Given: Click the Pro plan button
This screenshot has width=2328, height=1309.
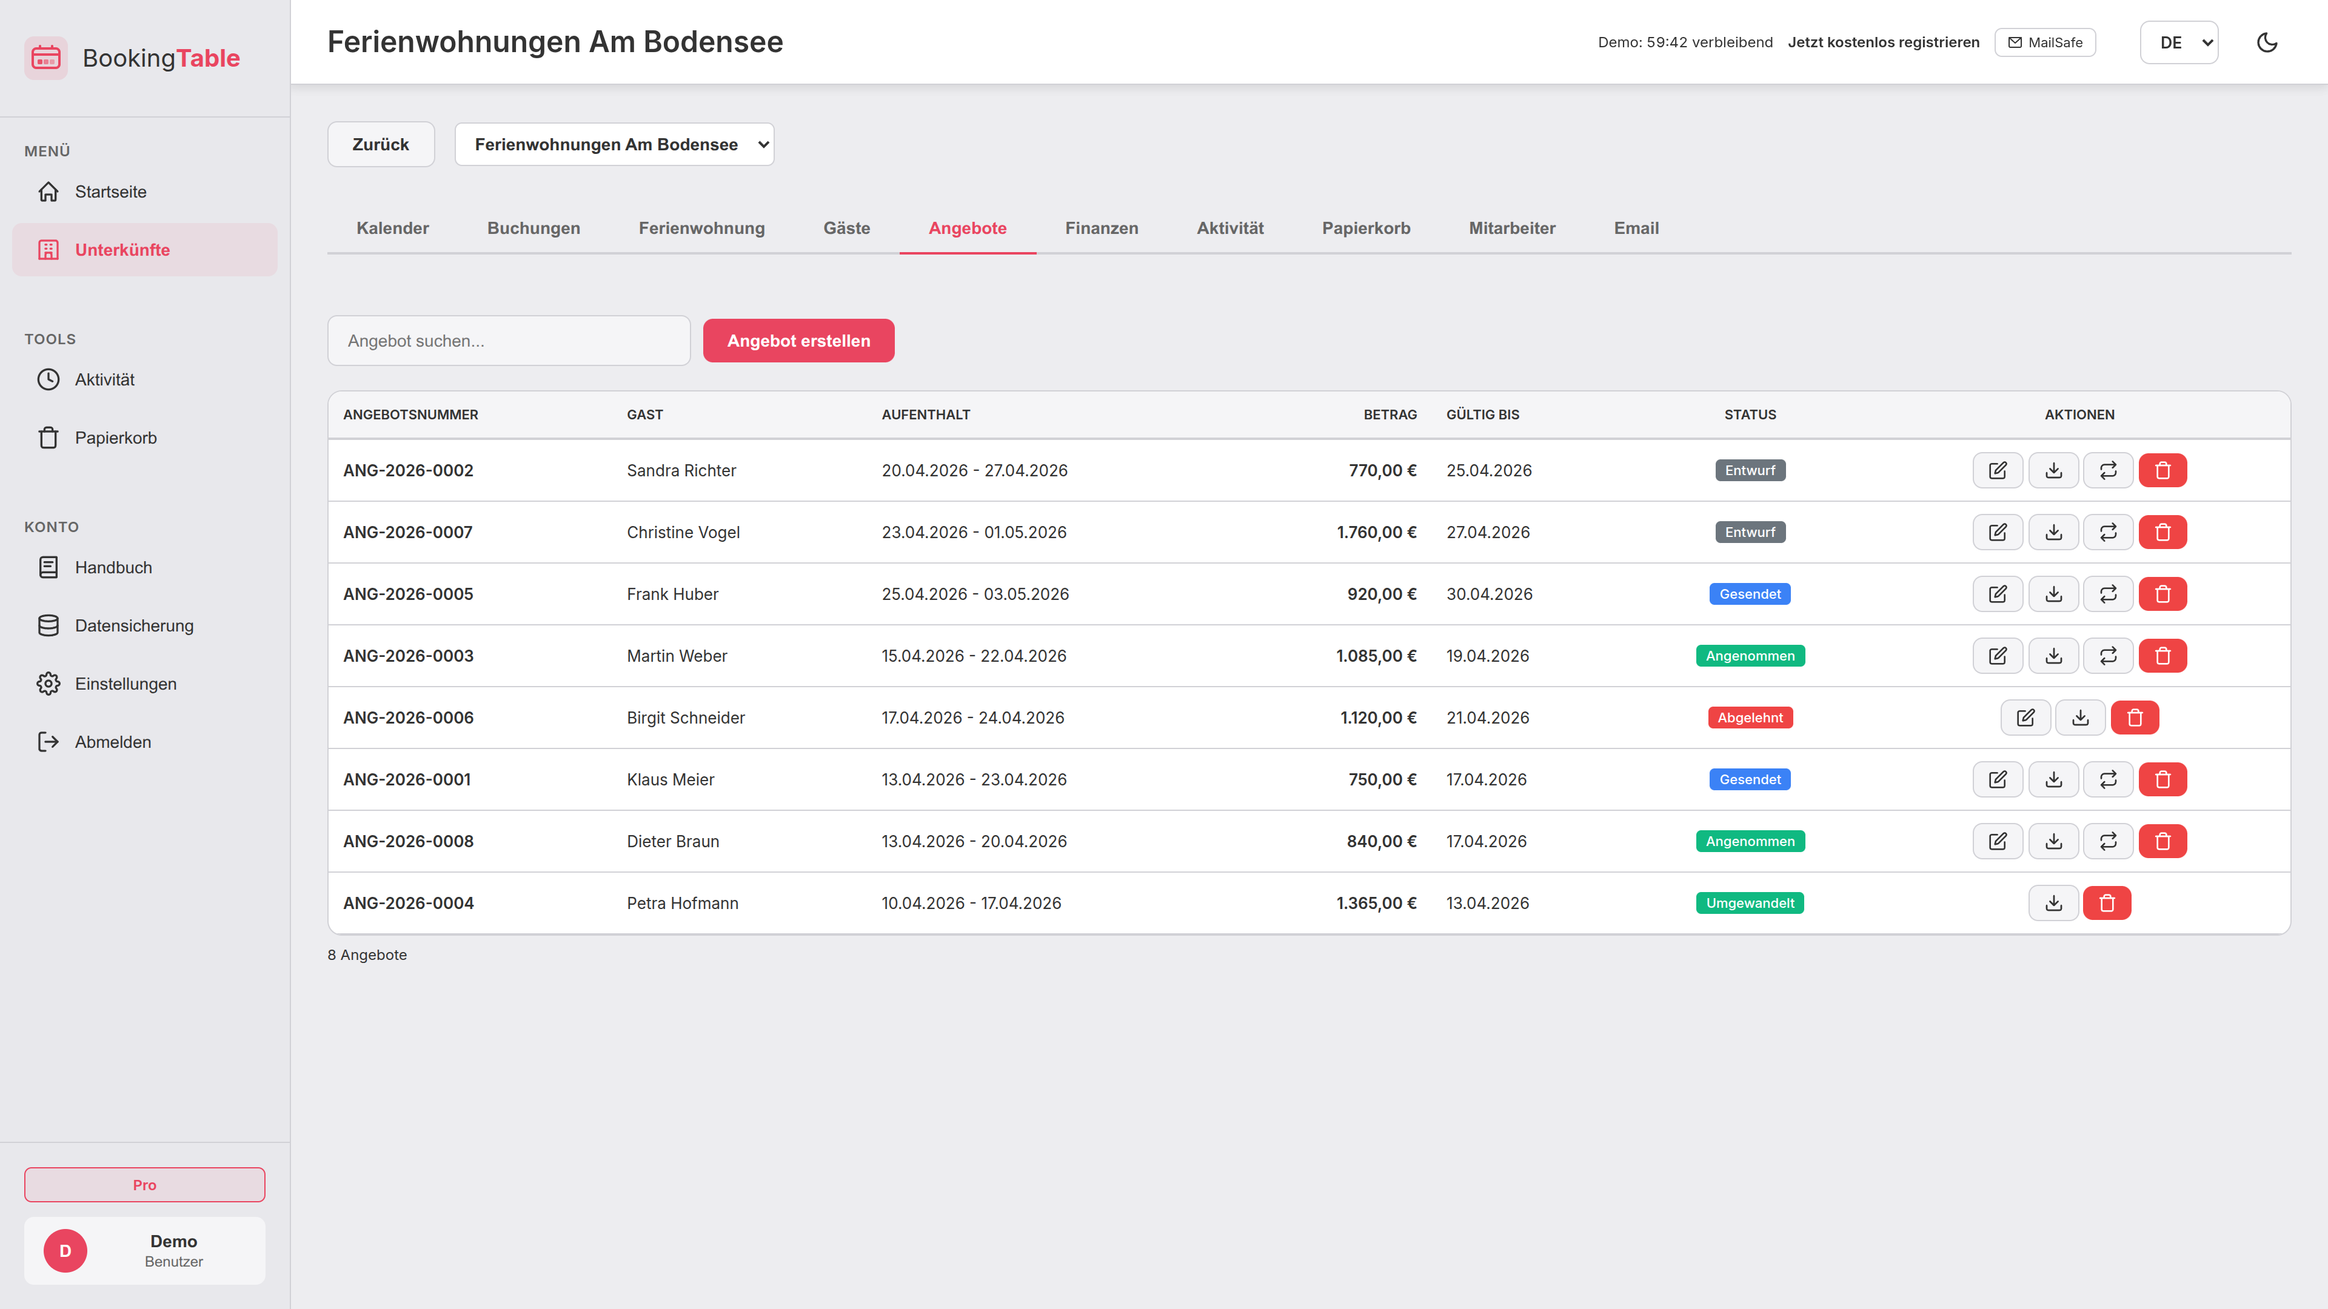Looking at the screenshot, I should [145, 1184].
